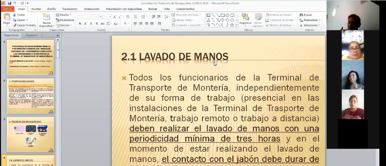Select the triangle shape in gallery
The image size is (386, 166).
[209, 20]
